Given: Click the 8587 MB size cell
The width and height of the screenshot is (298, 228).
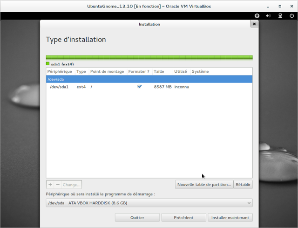Looking at the screenshot, I should [x=163, y=87].
